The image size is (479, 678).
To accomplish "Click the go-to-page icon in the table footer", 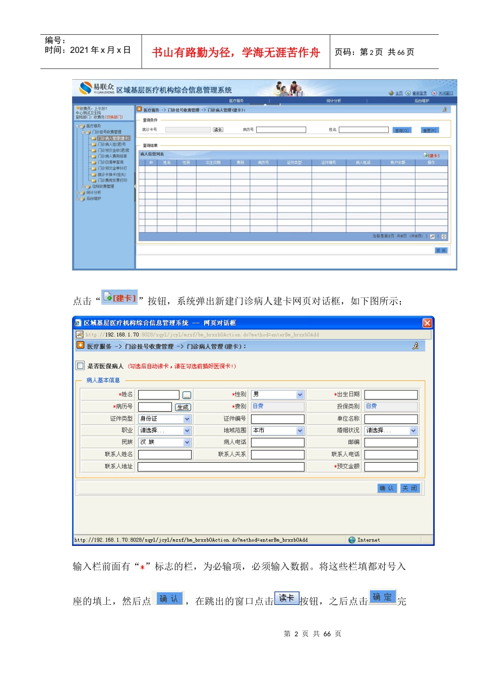I will (433, 236).
